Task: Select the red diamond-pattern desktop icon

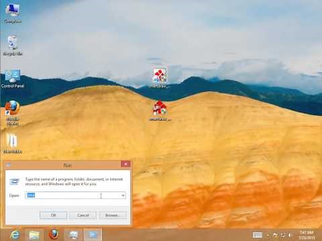Action: pos(160,78)
